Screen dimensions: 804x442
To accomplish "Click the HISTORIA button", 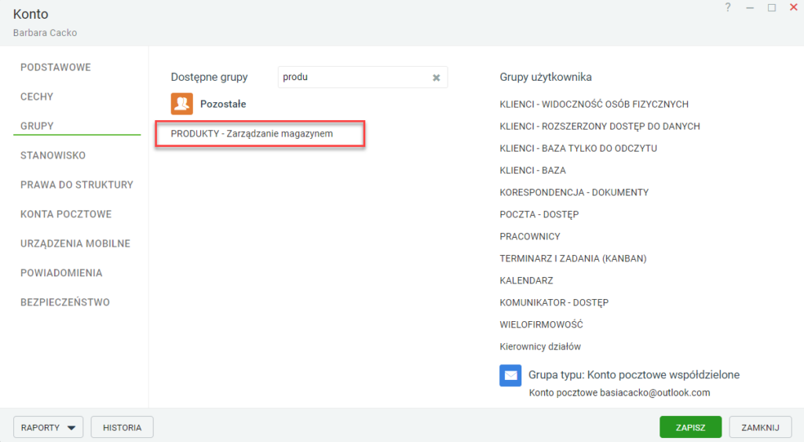I will pos(122,427).
